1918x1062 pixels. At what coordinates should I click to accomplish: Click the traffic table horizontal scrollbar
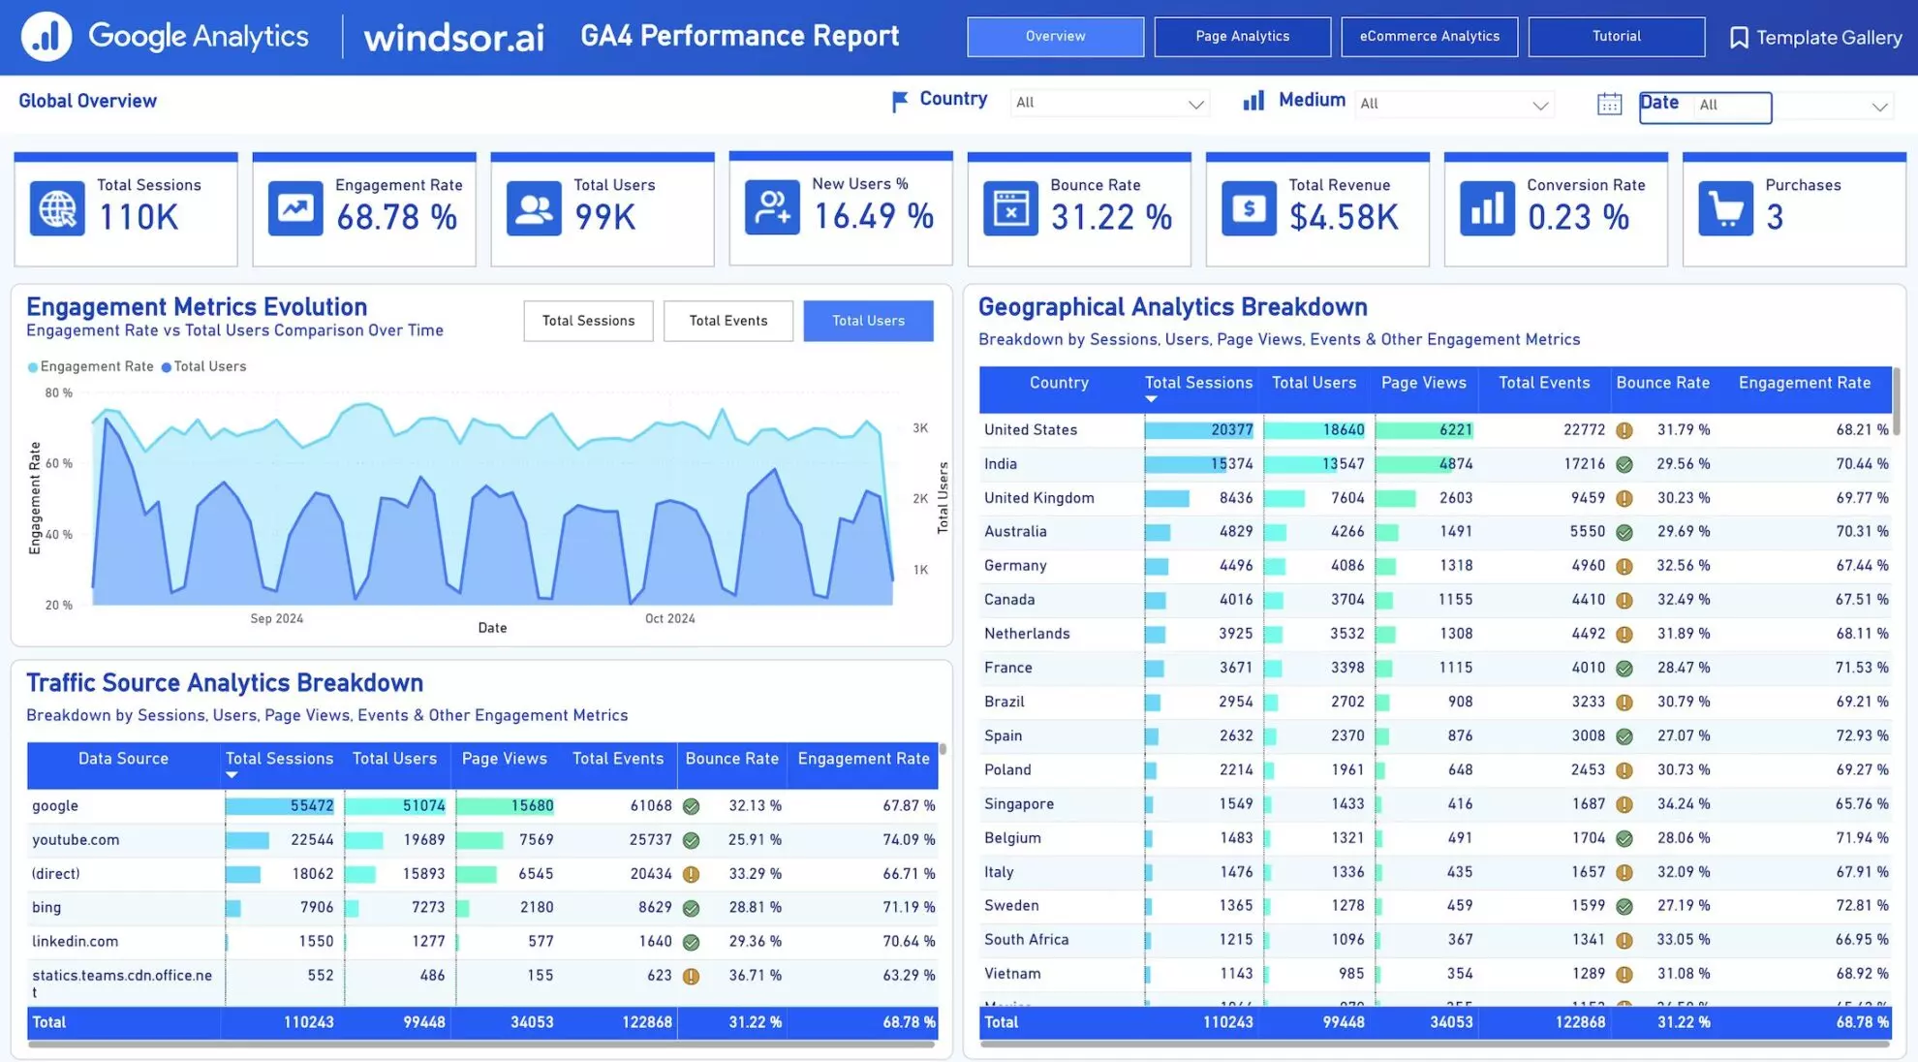(481, 1045)
